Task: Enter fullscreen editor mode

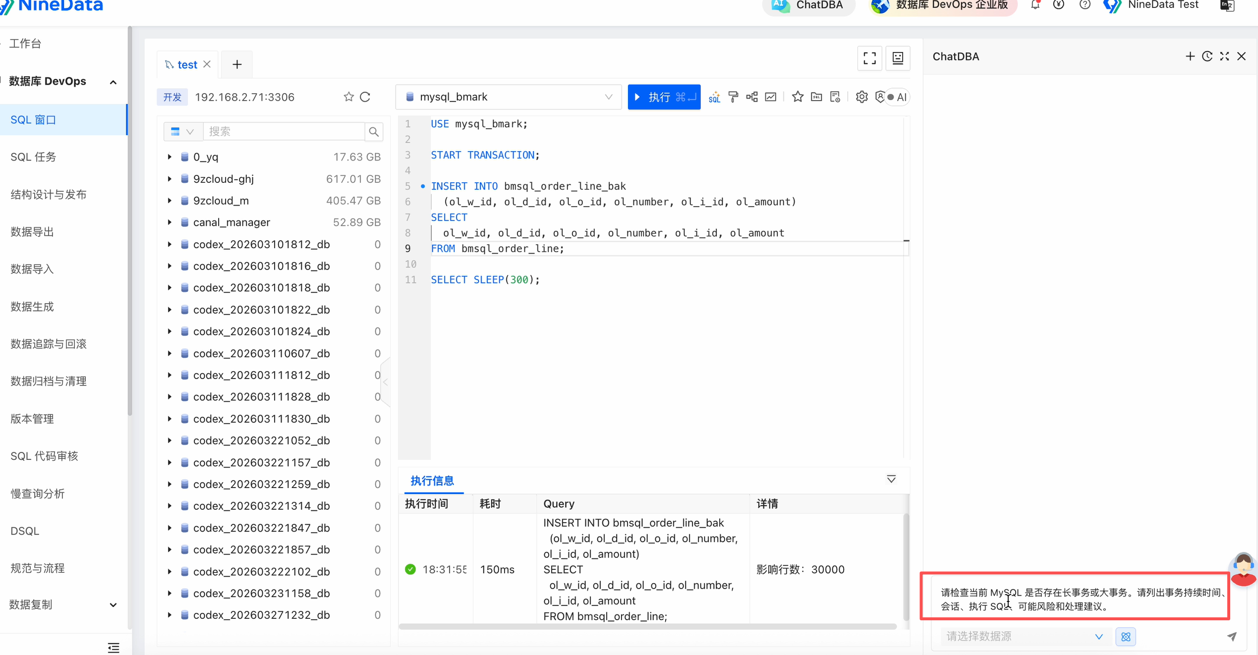Action: (870, 58)
